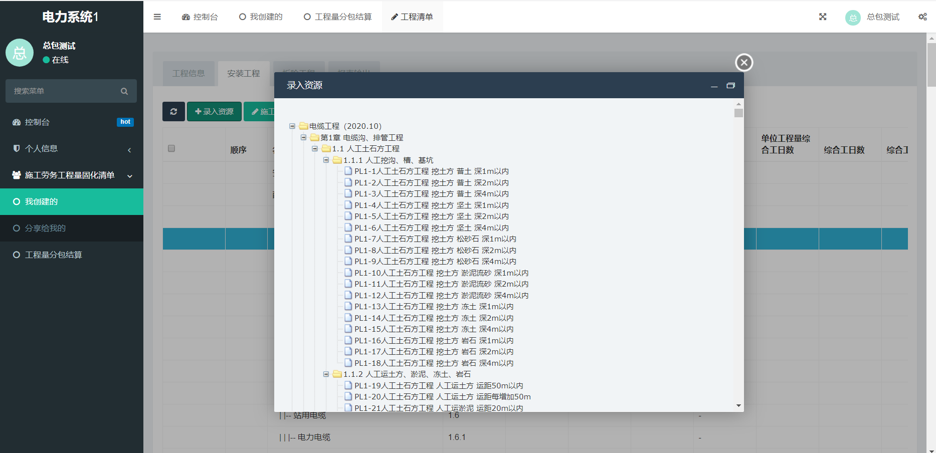Collapse the 1.1.1 人工挖沟、槽、基坑 node
The width and height of the screenshot is (936, 453).
(326, 160)
